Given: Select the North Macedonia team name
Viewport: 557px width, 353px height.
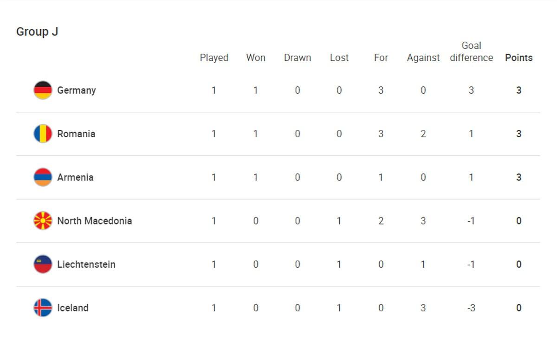Looking at the screenshot, I should click(94, 221).
